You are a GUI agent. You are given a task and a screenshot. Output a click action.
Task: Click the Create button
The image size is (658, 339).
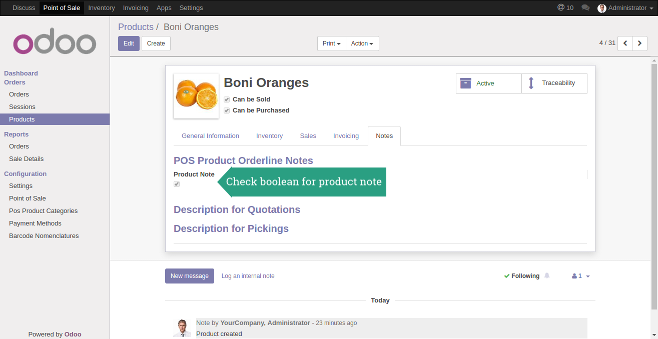point(156,43)
